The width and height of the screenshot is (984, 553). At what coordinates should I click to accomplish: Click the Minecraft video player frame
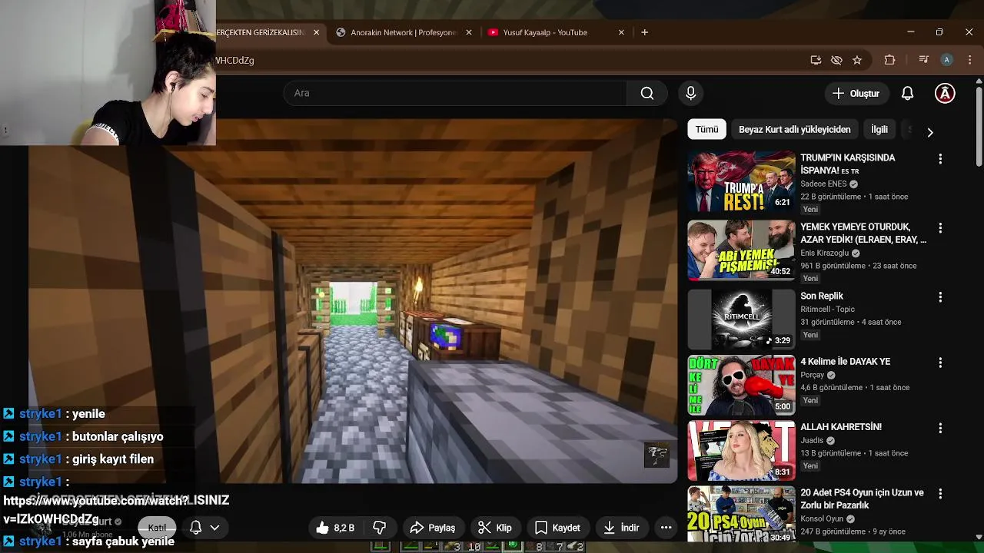354,301
